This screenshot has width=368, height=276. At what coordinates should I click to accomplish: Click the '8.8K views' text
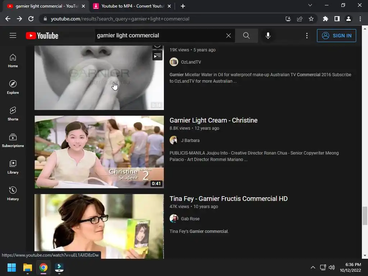[x=180, y=128]
